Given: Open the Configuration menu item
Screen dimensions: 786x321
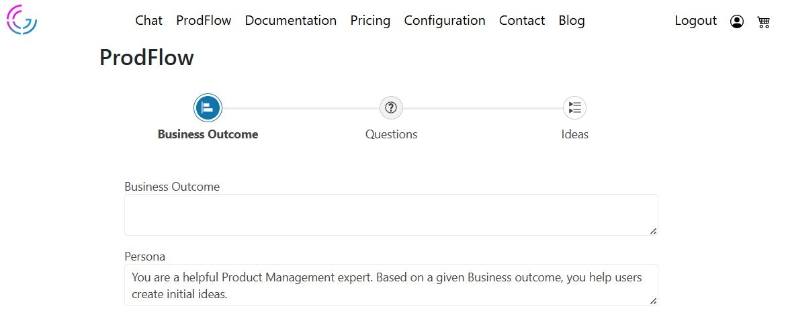Looking at the screenshot, I should [445, 21].
